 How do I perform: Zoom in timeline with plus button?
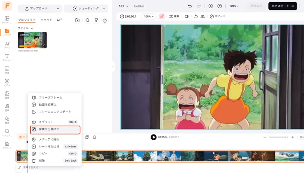(293, 137)
